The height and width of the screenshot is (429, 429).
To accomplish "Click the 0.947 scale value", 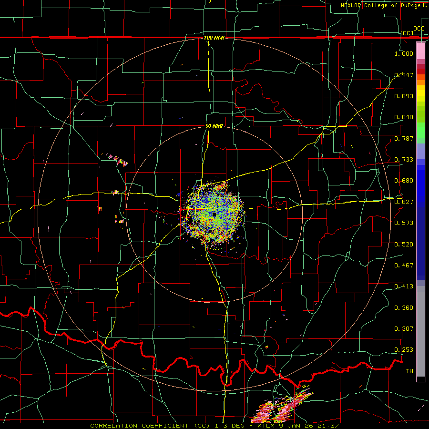I will pos(404,75).
